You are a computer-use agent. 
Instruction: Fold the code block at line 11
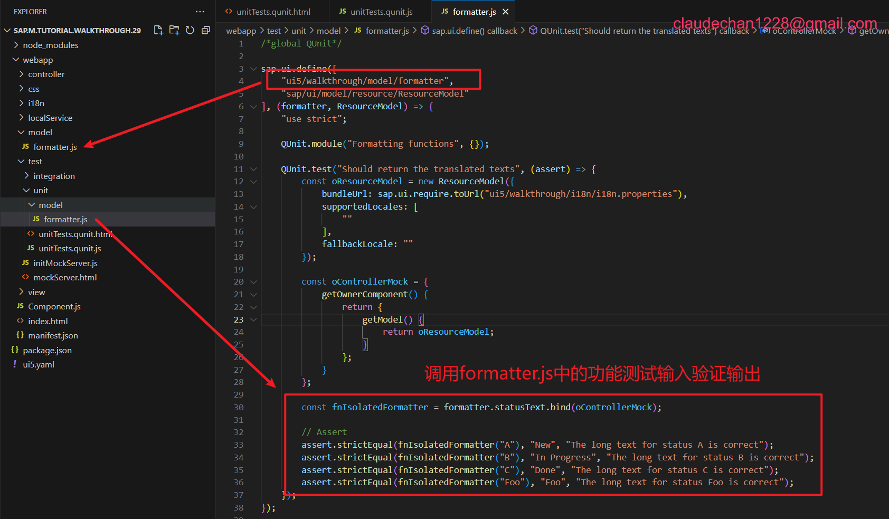253,169
